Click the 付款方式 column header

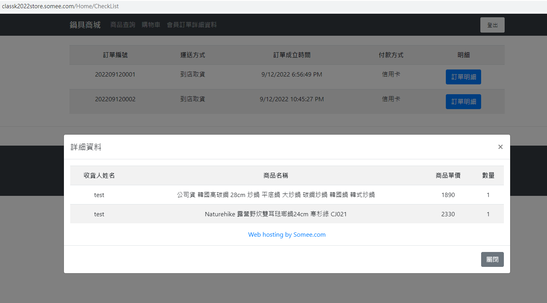tap(391, 55)
